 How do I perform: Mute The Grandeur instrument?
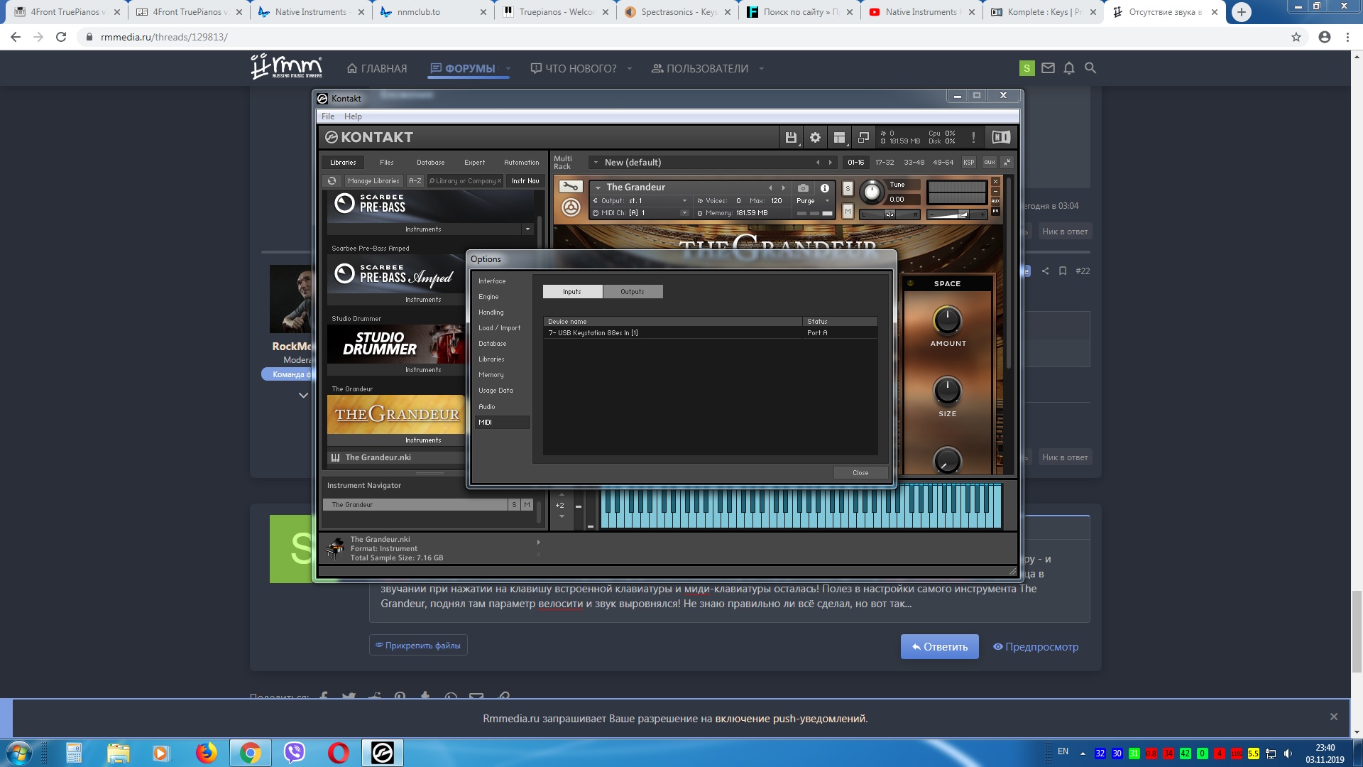(848, 211)
